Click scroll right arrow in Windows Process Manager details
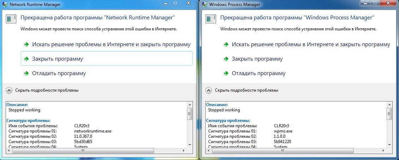 pos(384,150)
